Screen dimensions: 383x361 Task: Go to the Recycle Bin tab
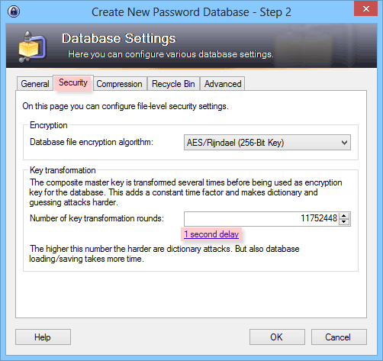(173, 84)
